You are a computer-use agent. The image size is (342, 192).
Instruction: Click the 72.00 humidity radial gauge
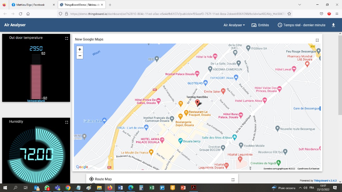coord(36,154)
